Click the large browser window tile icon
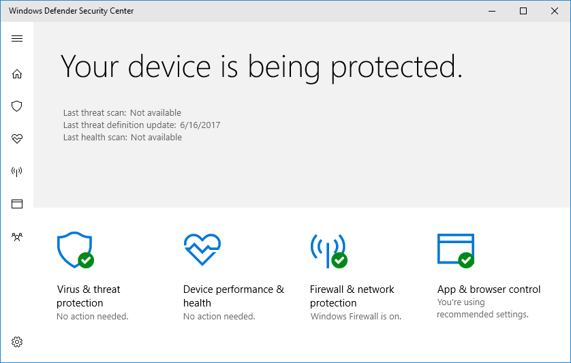Viewport: 571px width, 363px height. point(456,251)
